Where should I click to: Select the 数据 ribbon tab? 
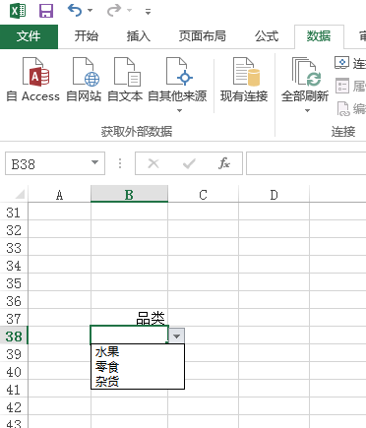click(x=319, y=36)
